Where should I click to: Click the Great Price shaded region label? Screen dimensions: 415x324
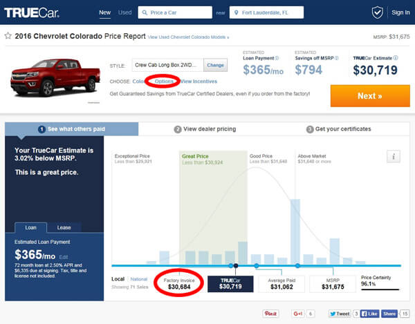(195, 156)
